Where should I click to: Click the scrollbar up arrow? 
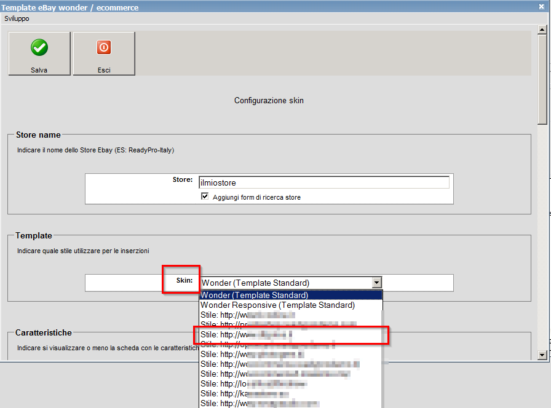click(542, 30)
